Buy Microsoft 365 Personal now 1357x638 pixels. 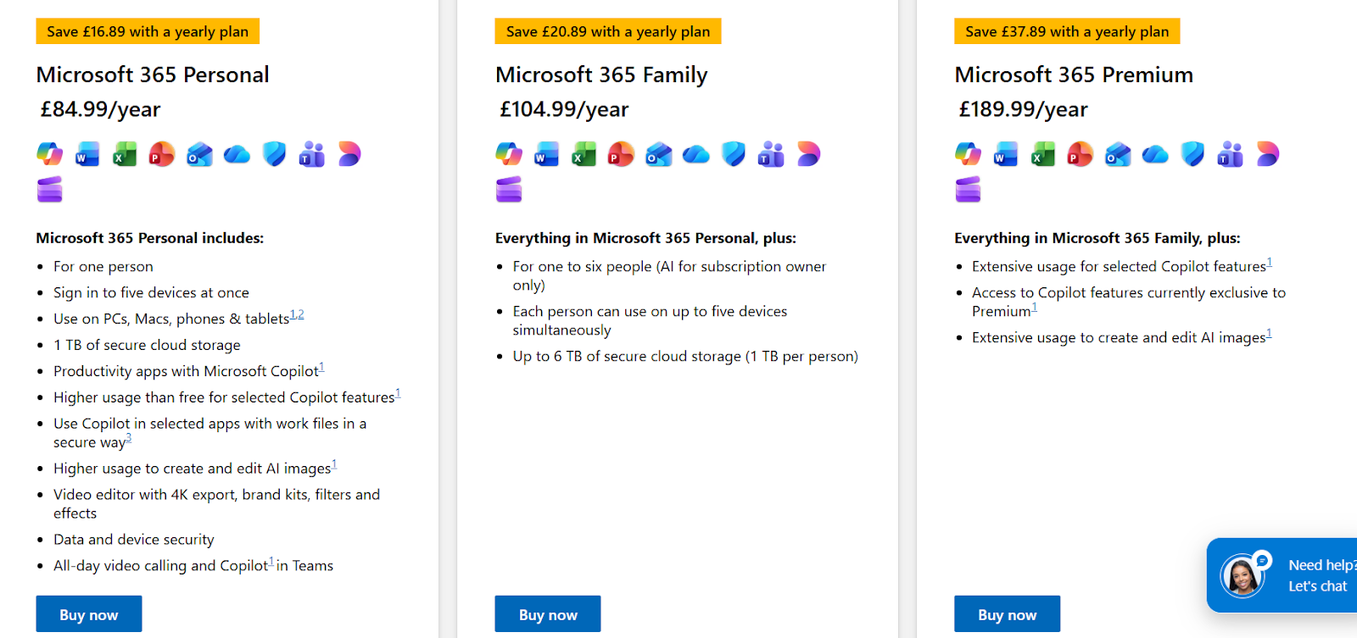pyautogui.click(x=89, y=614)
